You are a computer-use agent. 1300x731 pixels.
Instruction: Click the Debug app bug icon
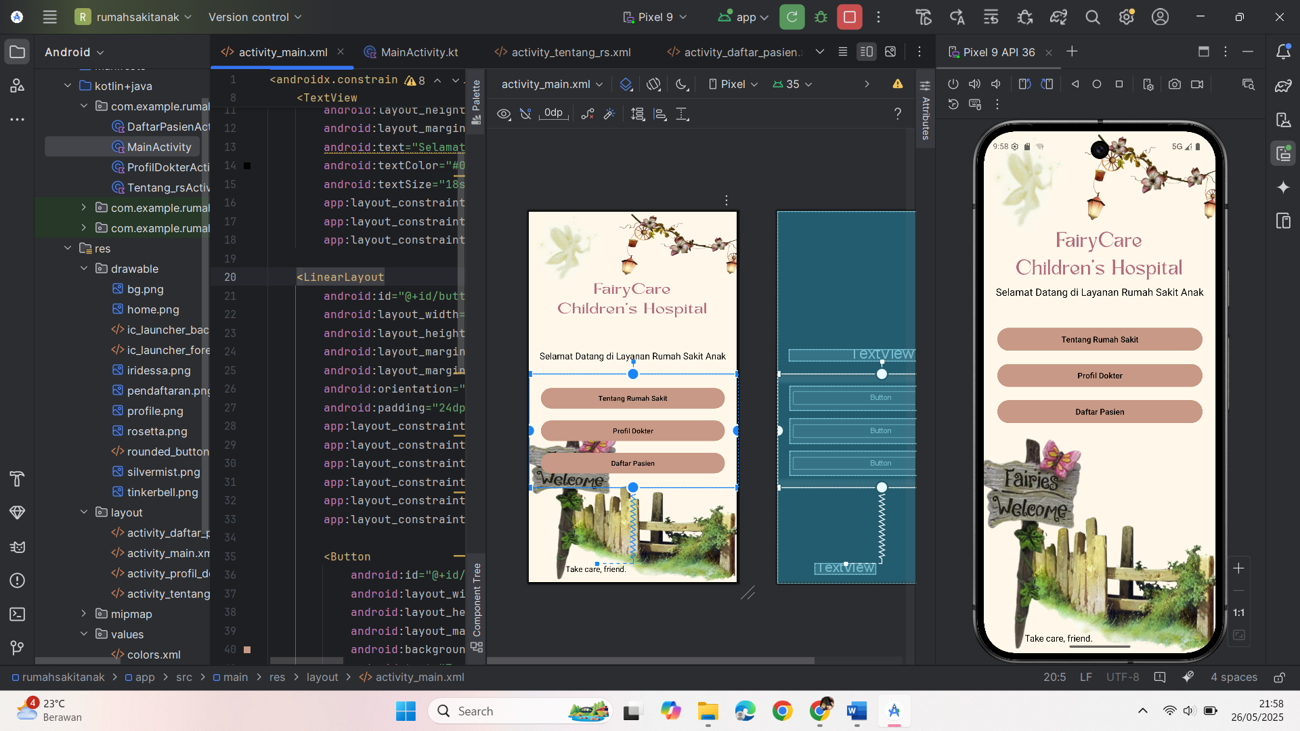point(821,17)
